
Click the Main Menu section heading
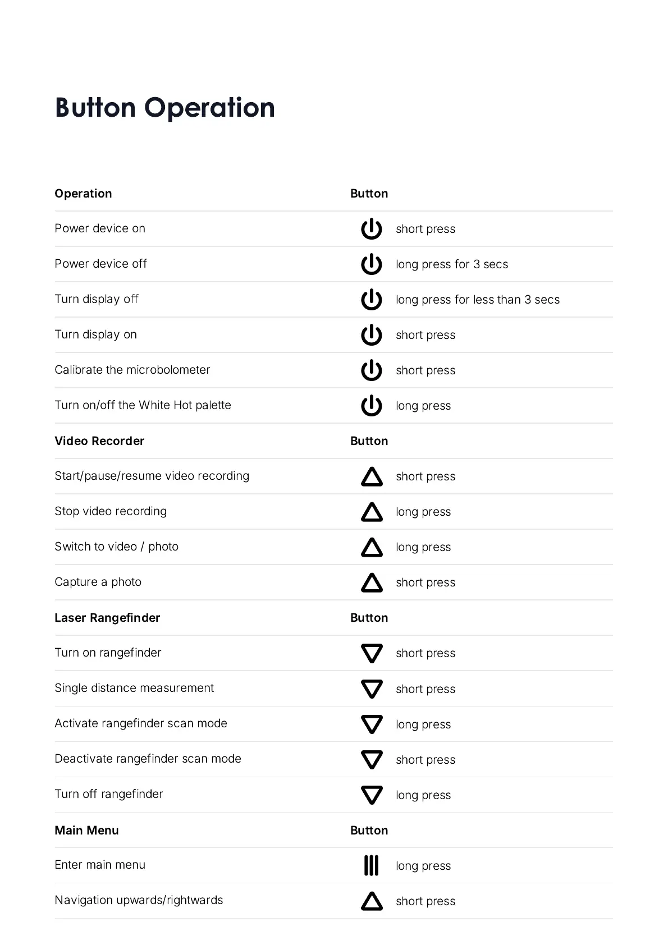tap(86, 831)
